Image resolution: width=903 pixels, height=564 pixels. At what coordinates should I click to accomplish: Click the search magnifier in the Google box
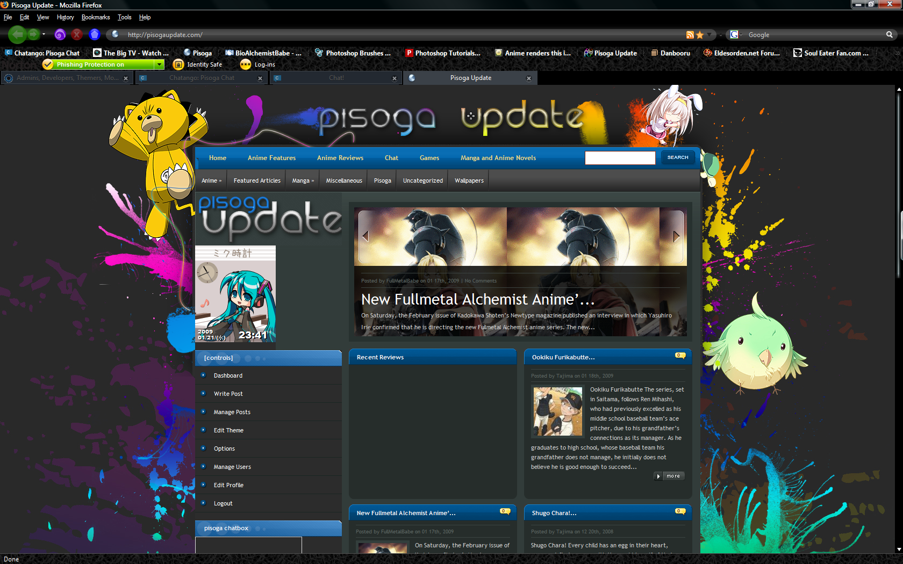[890, 34]
